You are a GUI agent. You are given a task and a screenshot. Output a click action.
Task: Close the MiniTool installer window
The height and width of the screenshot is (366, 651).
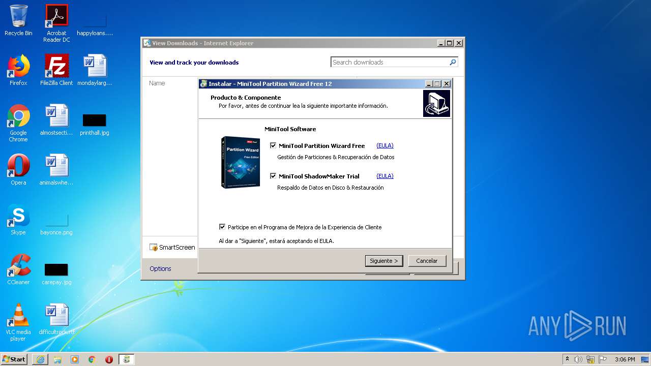(x=447, y=84)
